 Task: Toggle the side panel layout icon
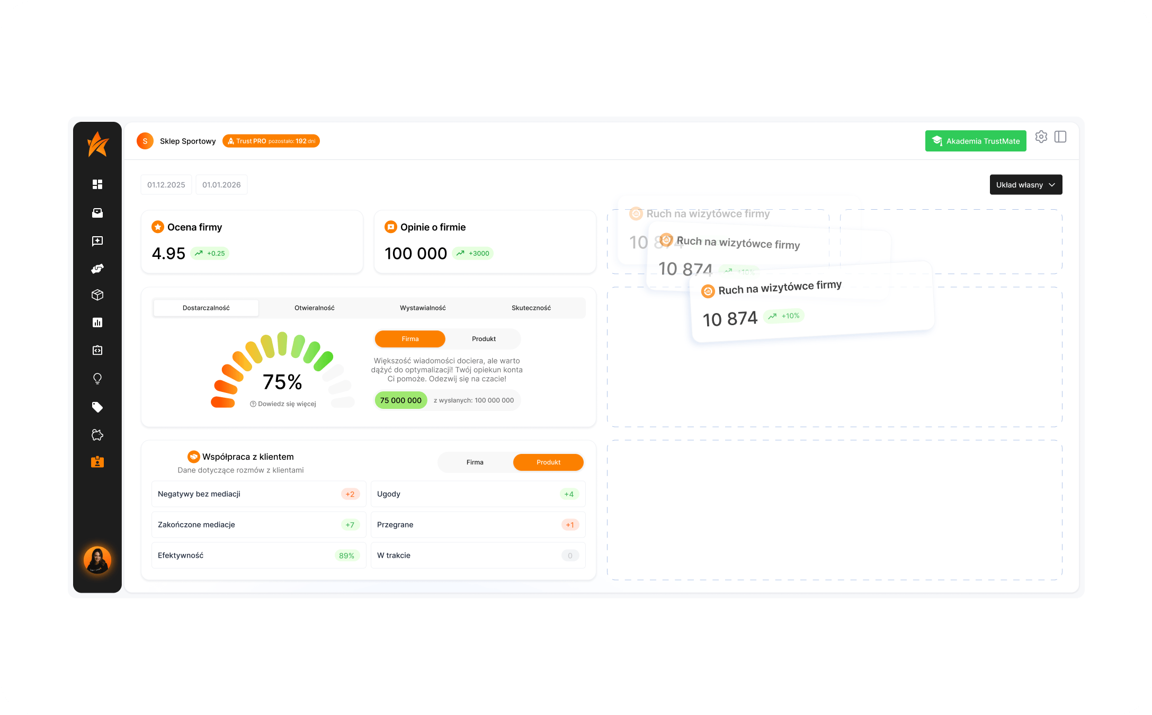(1060, 137)
